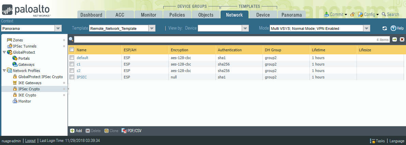The width and height of the screenshot is (406, 145).
Task: Select IKE Crypto in the sidebar
Action: click(x=27, y=95)
